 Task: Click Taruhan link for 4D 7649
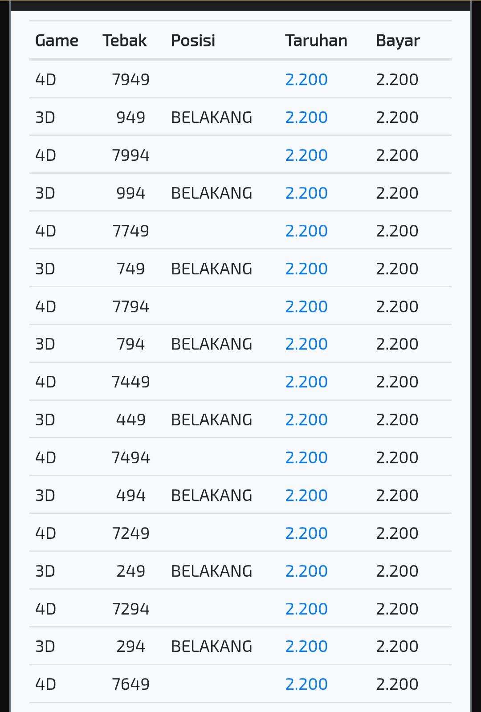tap(306, 684)
